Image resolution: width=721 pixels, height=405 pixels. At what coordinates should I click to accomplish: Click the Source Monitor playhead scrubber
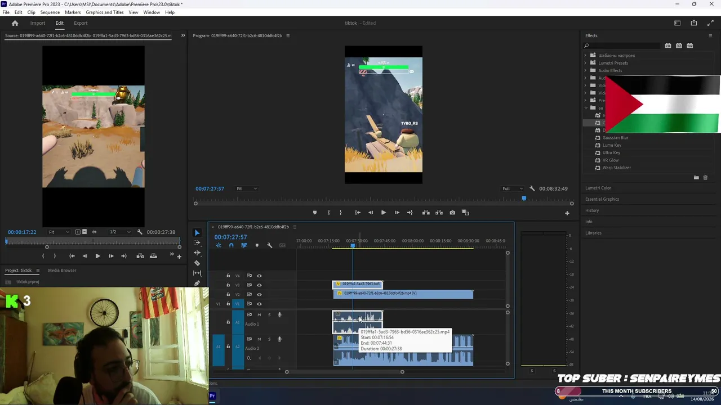pyautogui.click(x=7, y=241)
